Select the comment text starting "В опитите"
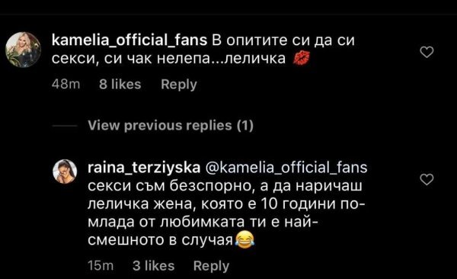This screenshot has height=279, width=457. click(x=203, y=50)
